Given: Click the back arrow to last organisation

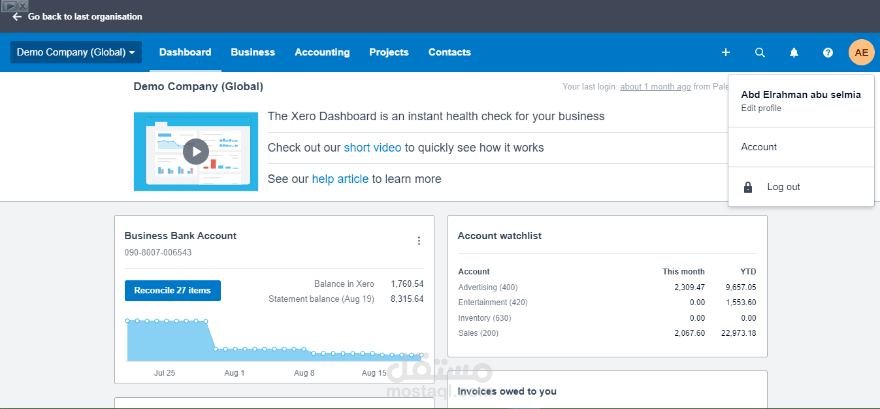Looking at the screenshot, I should pos(16,17).
